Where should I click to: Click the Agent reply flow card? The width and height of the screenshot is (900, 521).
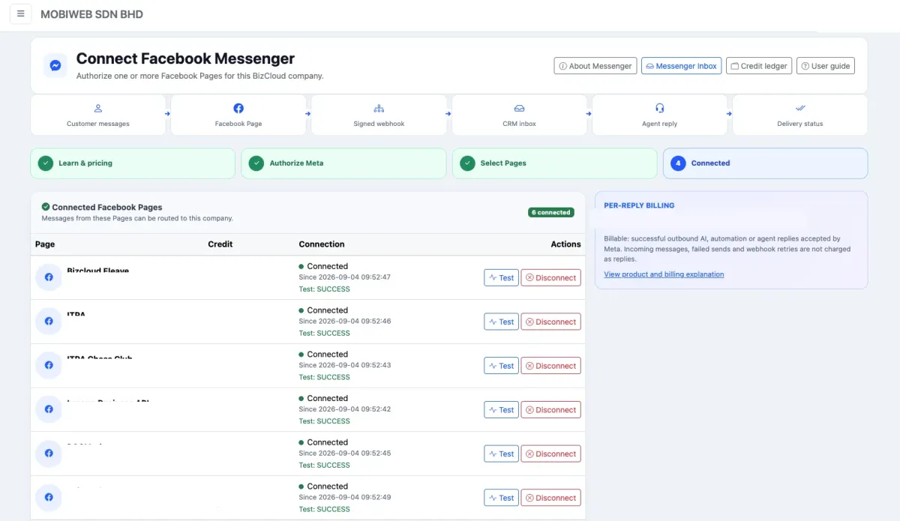[660, 115]
